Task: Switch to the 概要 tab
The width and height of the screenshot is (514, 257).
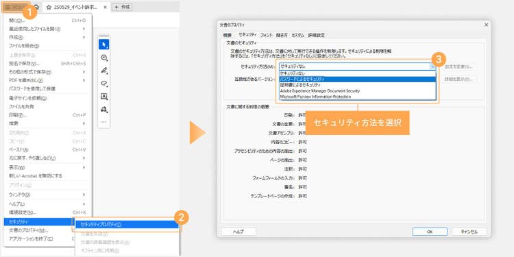Action: [228, 35]
